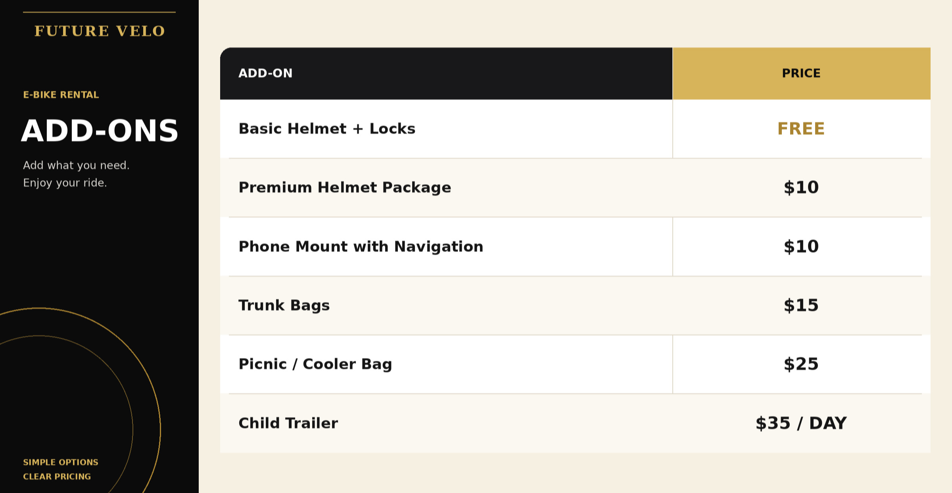Image resolution: width=952 pixels, height=493 pixels.
Task: Select Premium Helmet Package add-on
Action: [345, 187]
